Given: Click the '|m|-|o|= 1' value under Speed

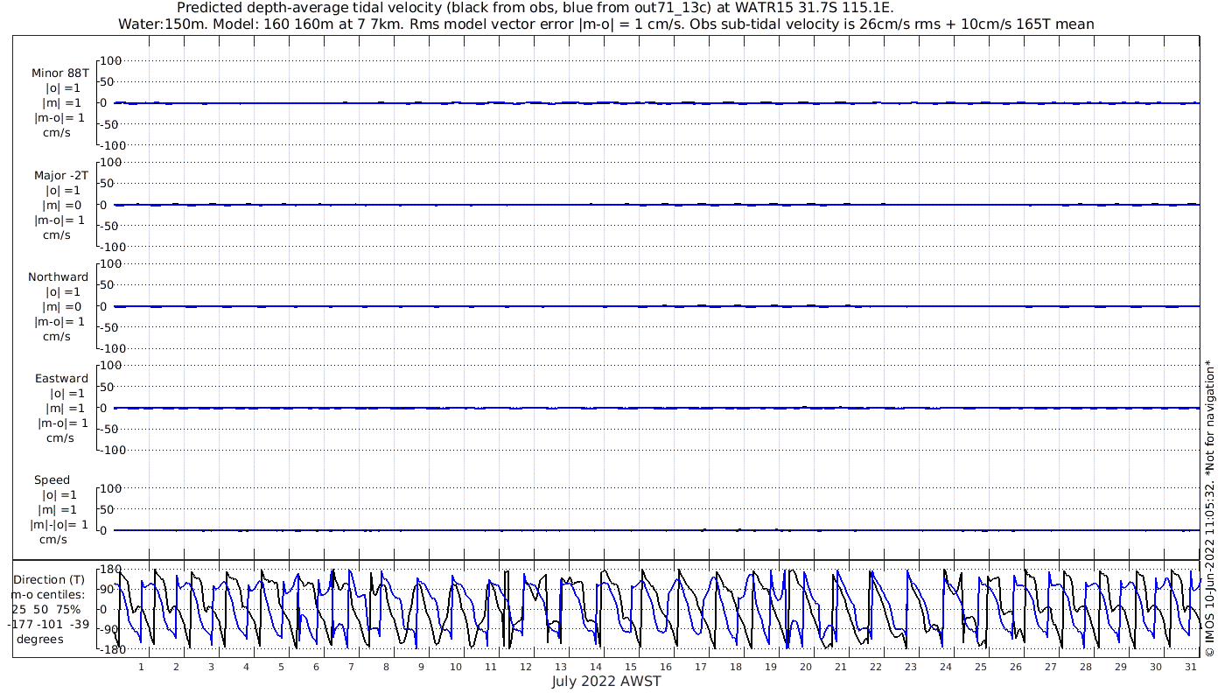Looking at the screenshot, I should tap(59, 525).
